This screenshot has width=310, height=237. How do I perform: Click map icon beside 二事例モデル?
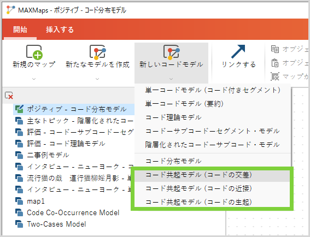[x=19, y=155]
